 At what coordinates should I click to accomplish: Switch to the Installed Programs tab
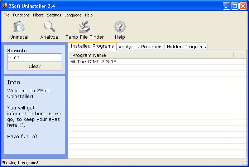coord(92,46)
